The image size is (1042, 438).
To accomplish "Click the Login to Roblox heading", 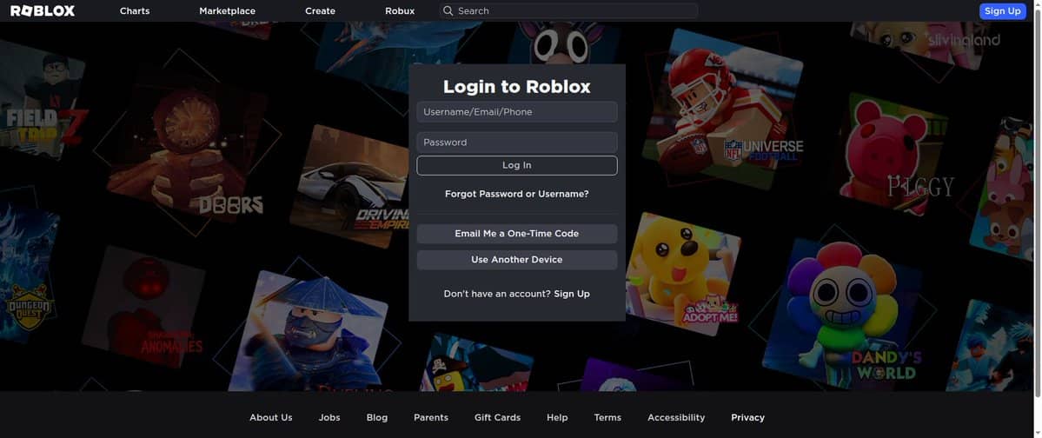I will (x=517, y=86).
